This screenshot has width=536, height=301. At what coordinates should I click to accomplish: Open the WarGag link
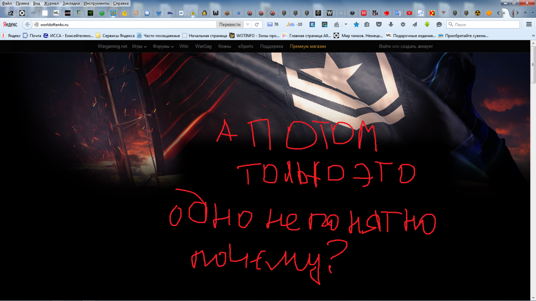click(x=203, y=46)
